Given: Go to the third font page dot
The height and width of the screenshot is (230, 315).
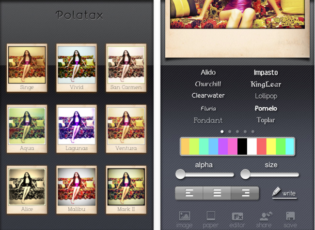Looking at the screenshot, I should [x=237, y=131].
